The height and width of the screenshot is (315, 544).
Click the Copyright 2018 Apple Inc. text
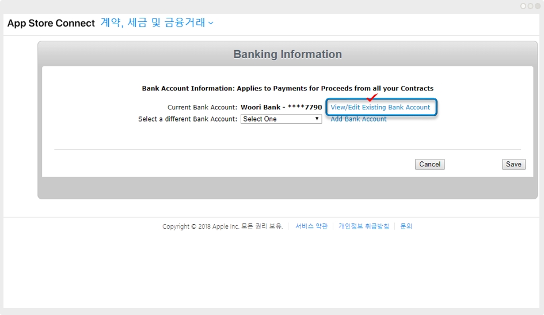click(222, 226)
